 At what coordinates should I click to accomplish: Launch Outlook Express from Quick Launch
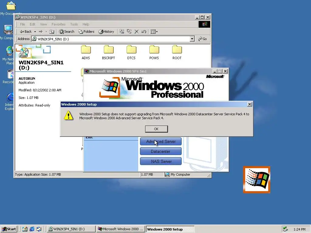tap(39, 229)
